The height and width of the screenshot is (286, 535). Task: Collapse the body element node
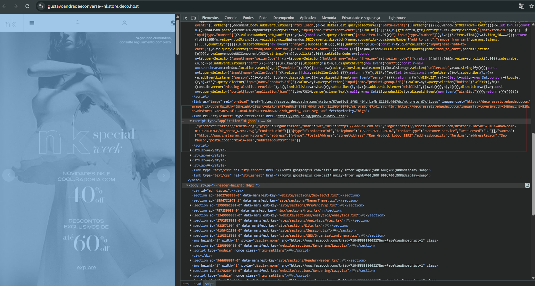coord(187,186)
